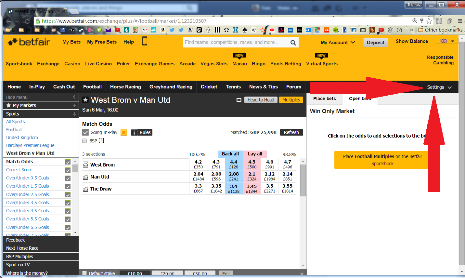Image resolution: width=465 pixels, height=278 pixels.
Task: Toggle Over/Under 4.5 Goals checkbox
Action: (x=68, y=211)
